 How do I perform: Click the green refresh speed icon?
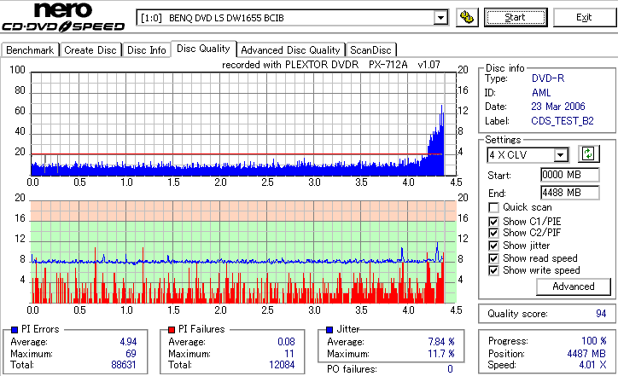coord(588,153)
